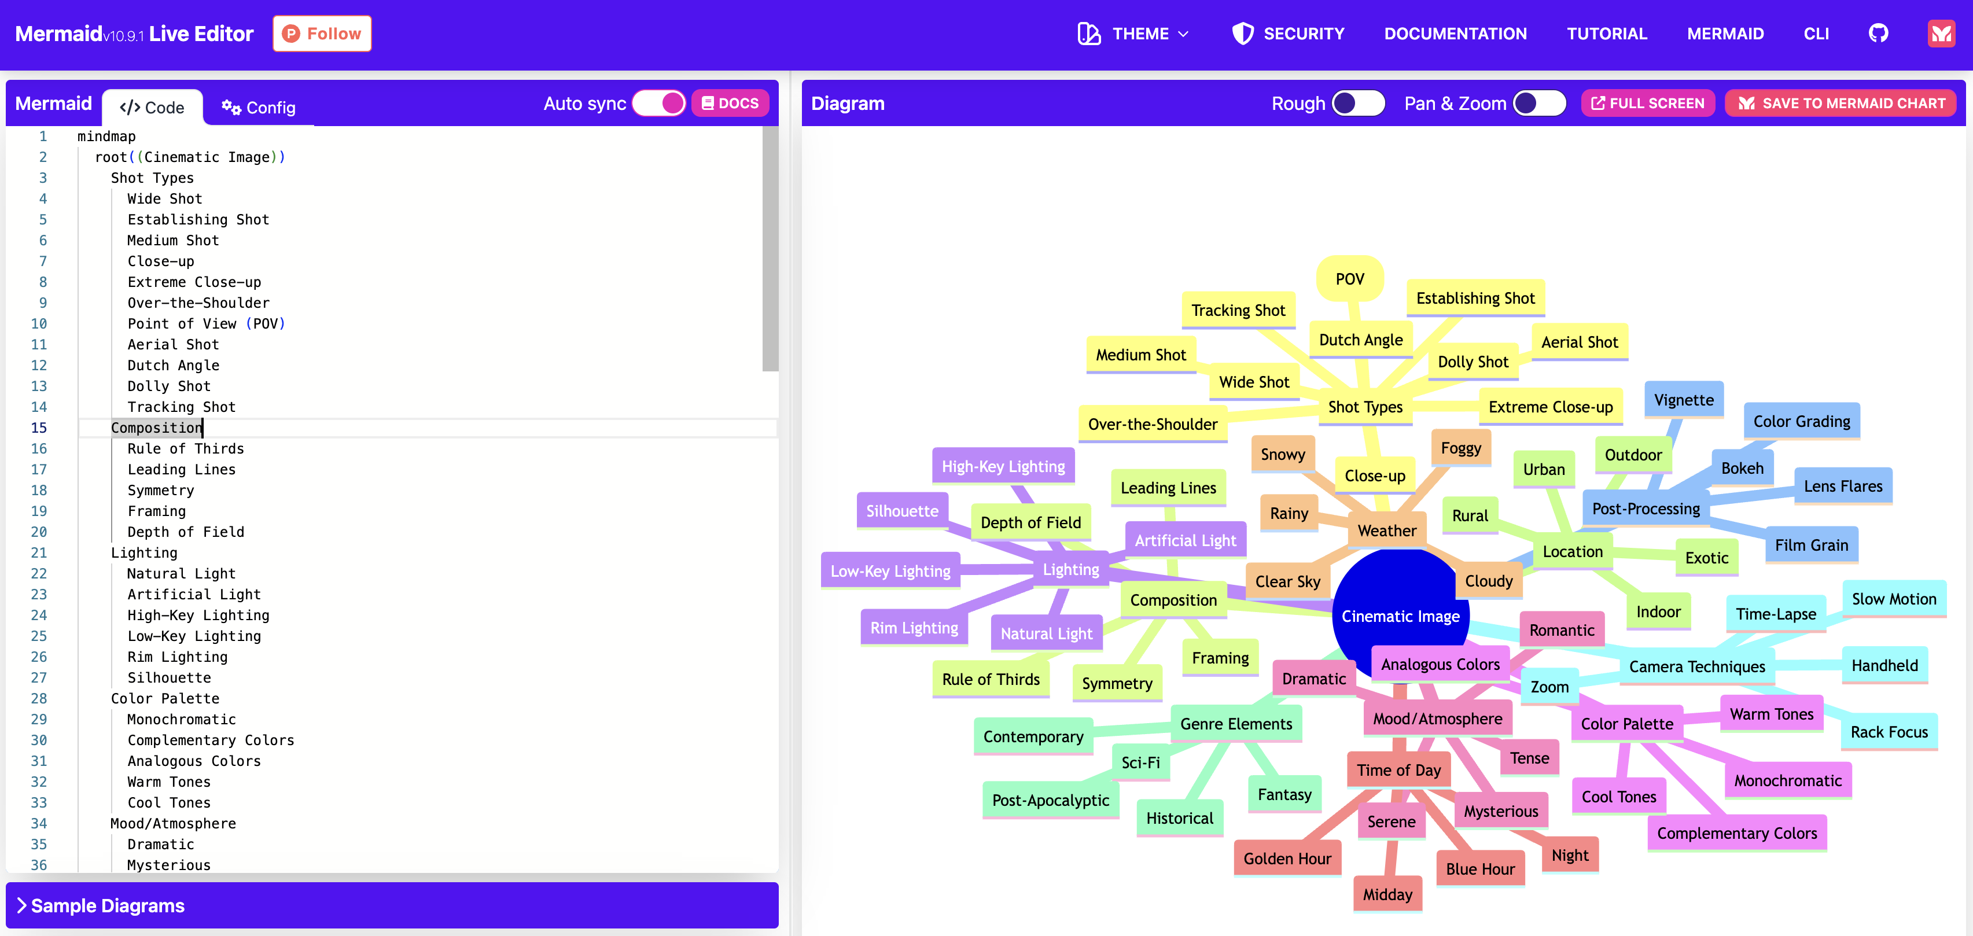Enable the Pan & Zoom toggle
1973x936 pixels.
pos(1538,104)
